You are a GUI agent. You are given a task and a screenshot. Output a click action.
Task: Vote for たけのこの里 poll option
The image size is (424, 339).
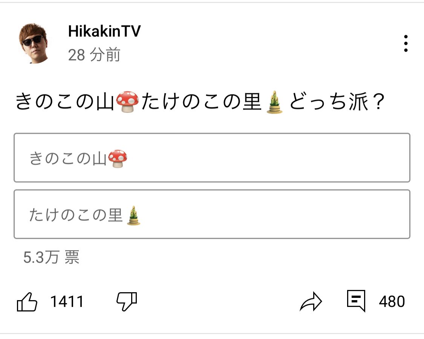click(212, 214)
